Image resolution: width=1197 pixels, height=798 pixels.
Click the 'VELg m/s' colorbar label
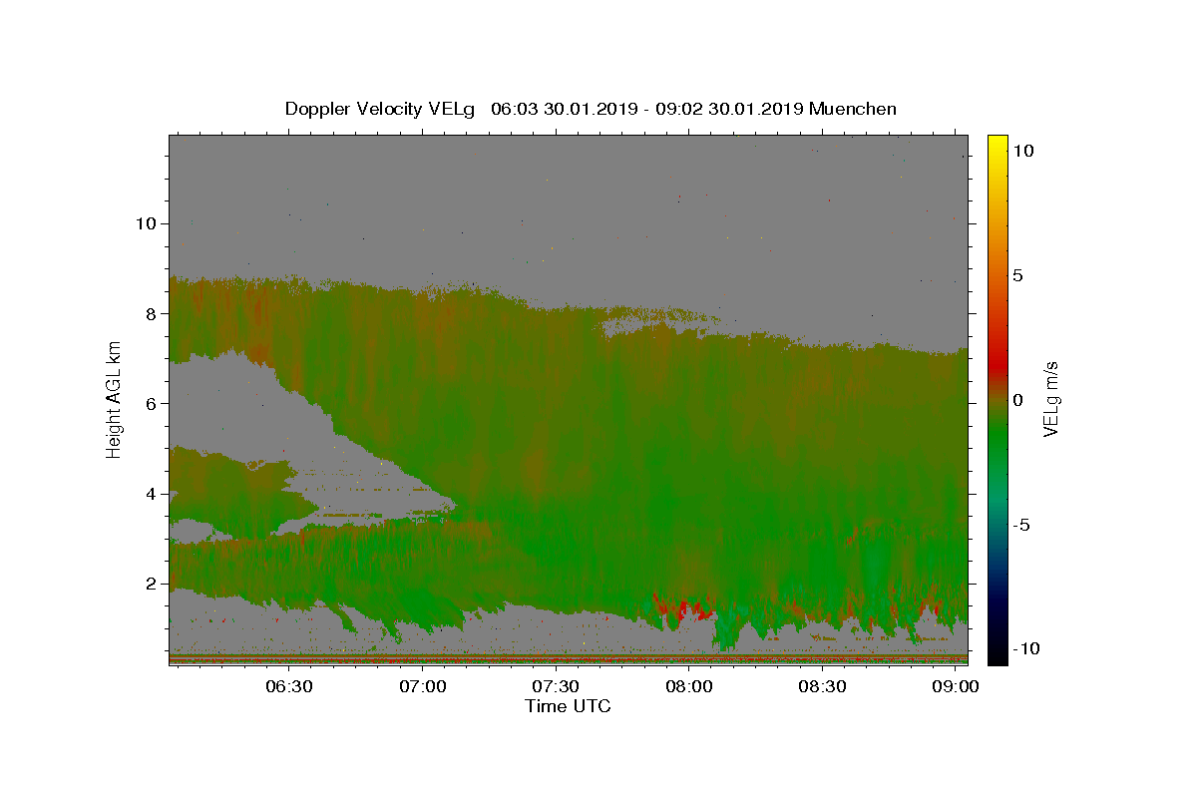click(x=1050, y=399)
